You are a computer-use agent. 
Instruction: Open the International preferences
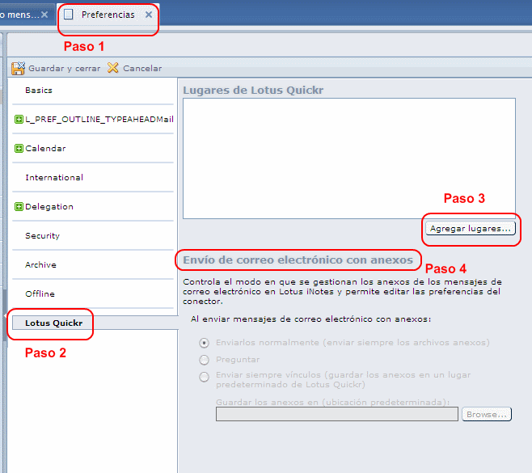click(x=54, y=177)
